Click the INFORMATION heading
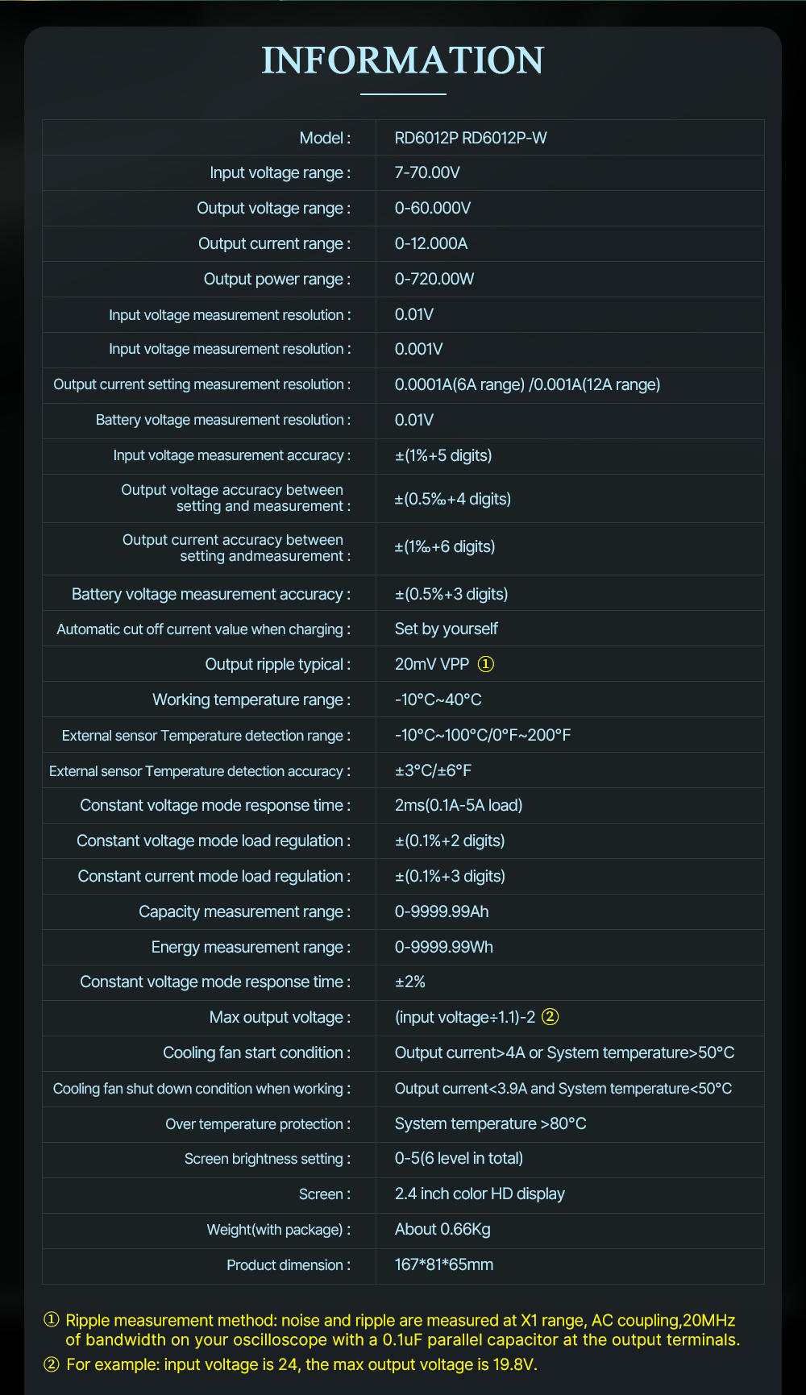Image resolution: width=806 pixels, height=1395 pixels. click(x=403, y=61)
